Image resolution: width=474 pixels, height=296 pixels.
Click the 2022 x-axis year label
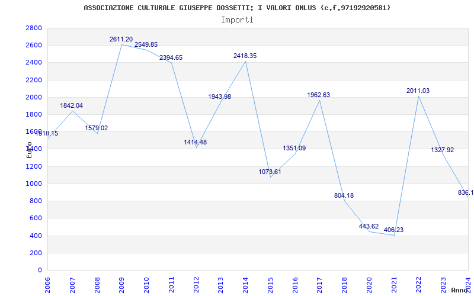(x=419, y=285)
